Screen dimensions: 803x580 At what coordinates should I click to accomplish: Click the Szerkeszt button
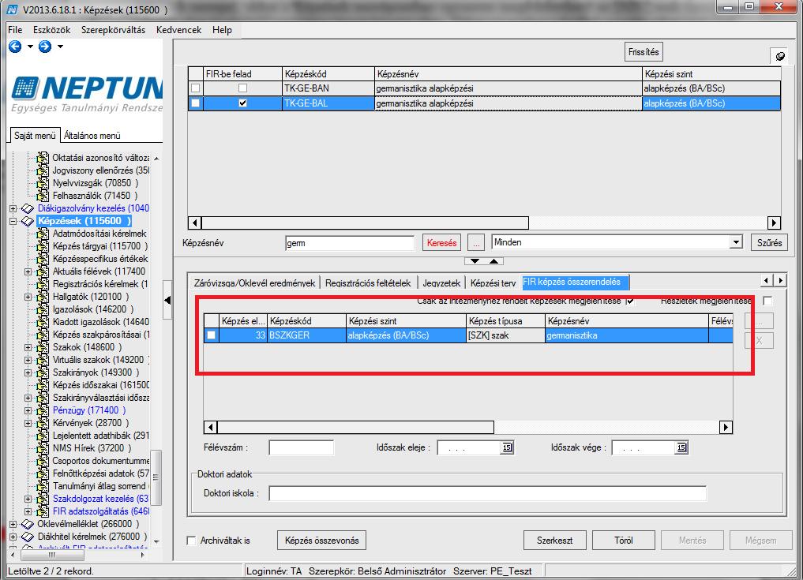point(554,540)
